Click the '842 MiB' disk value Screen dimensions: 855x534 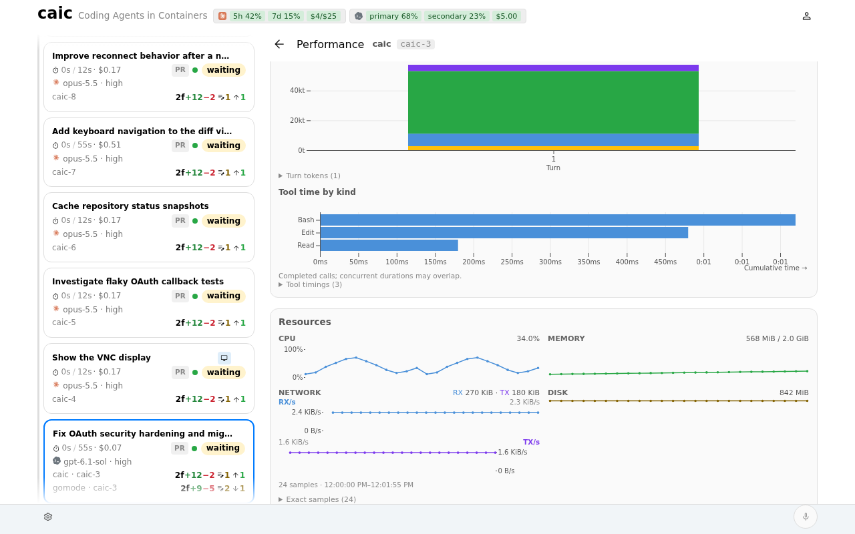[794, 392]
